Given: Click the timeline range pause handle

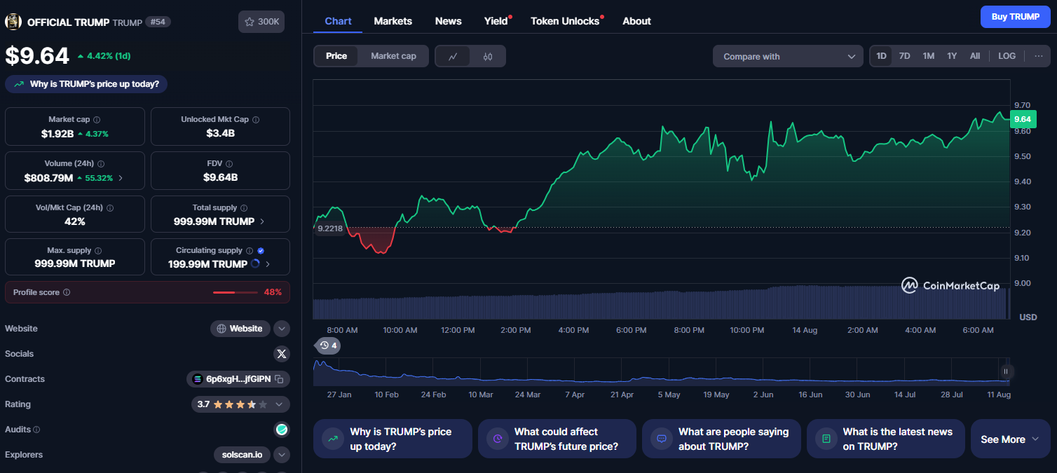Looking at the screenshot, I should click(x=1006, y=371).
